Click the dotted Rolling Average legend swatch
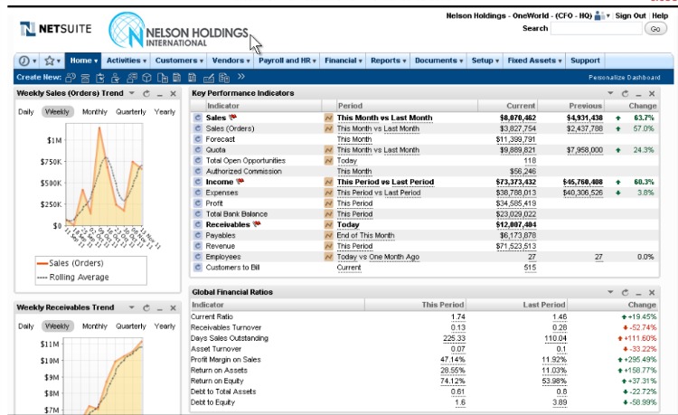The image size is (678, 415). tap(42, 278)
